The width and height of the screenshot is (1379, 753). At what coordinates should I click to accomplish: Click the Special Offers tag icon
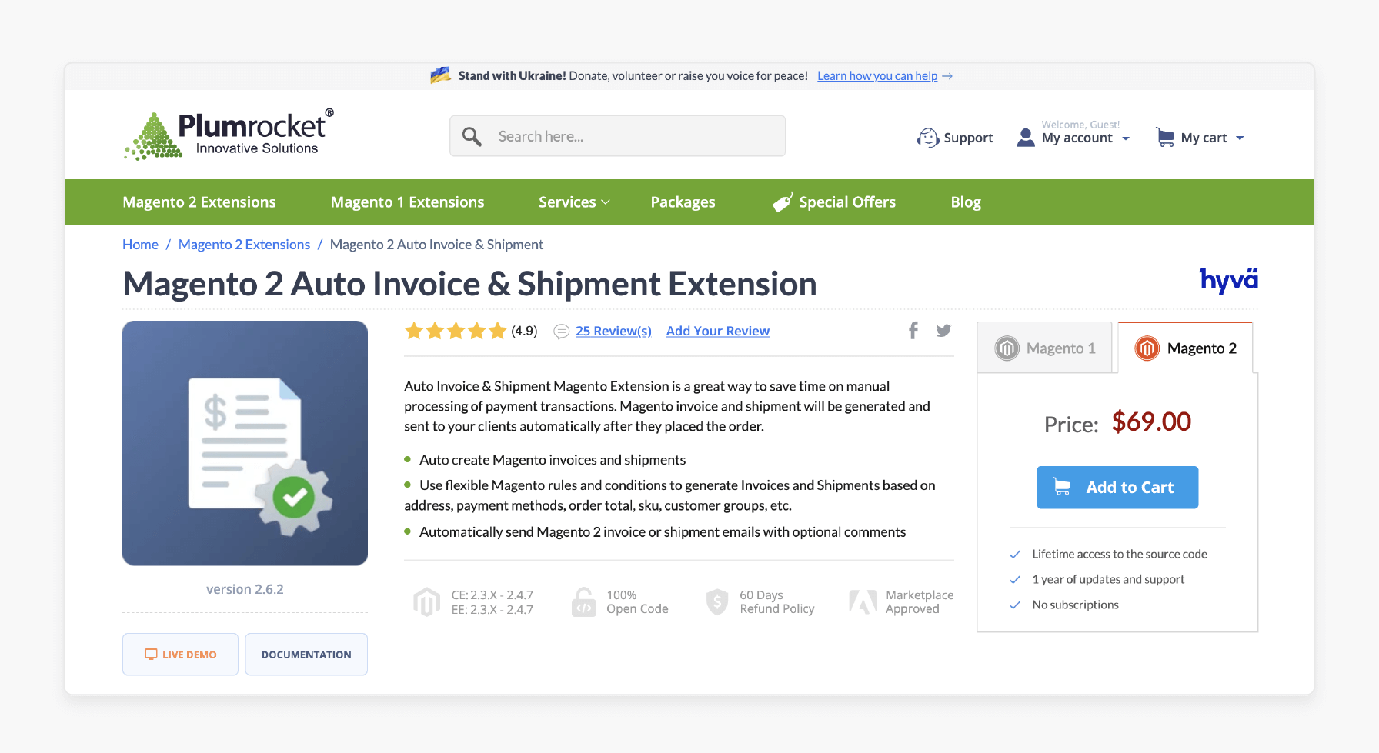pos(783,202)
